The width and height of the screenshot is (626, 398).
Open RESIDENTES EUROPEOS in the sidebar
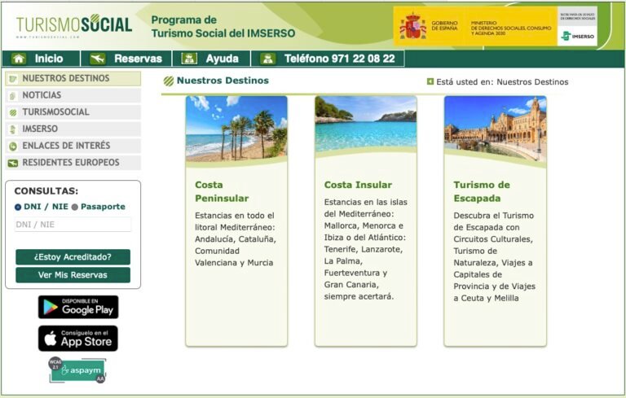pos(73,162)
